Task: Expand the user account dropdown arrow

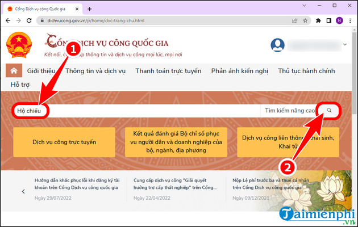Action: [344, 45]
